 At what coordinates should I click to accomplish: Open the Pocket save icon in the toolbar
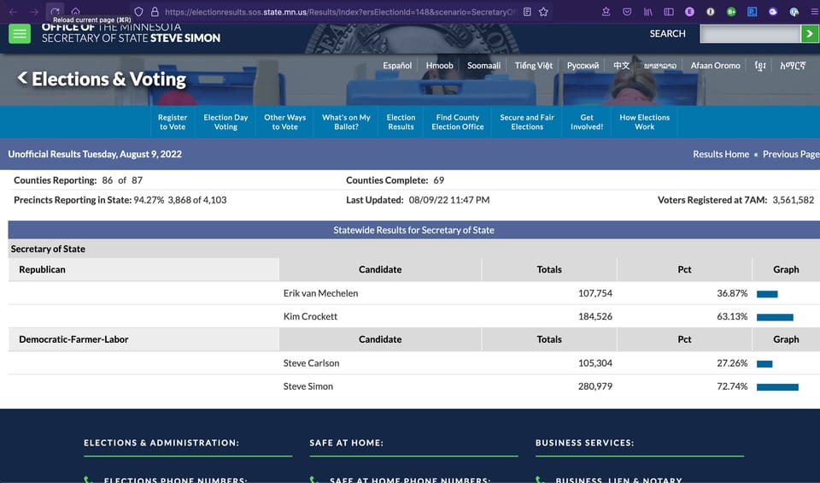(627, 11)
